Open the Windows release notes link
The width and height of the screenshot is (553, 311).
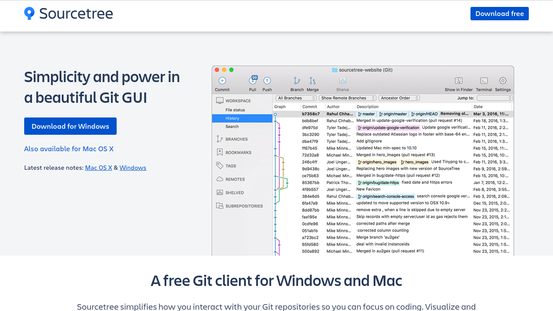point(133,168)
